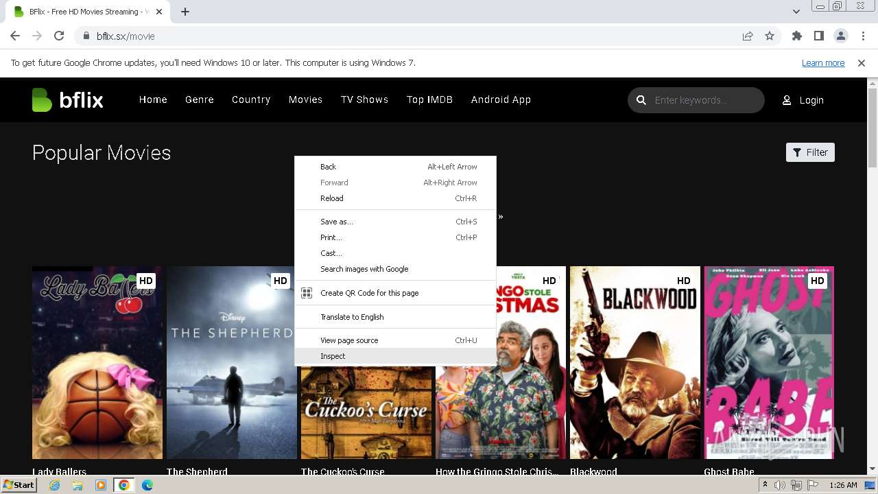Click the Login user icon
Image resolution: width=878 pixels, height=494 pixels.
(787, 100)
